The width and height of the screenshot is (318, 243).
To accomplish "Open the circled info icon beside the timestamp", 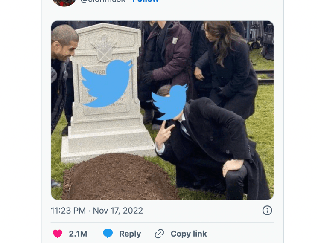I will tap(267, 211).
